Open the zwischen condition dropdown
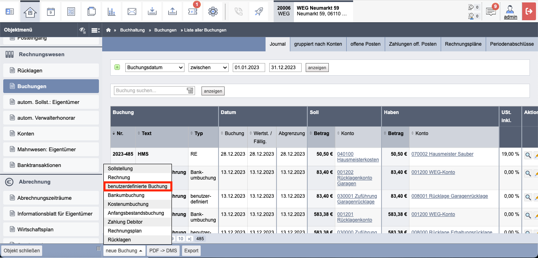 (208, 68)
